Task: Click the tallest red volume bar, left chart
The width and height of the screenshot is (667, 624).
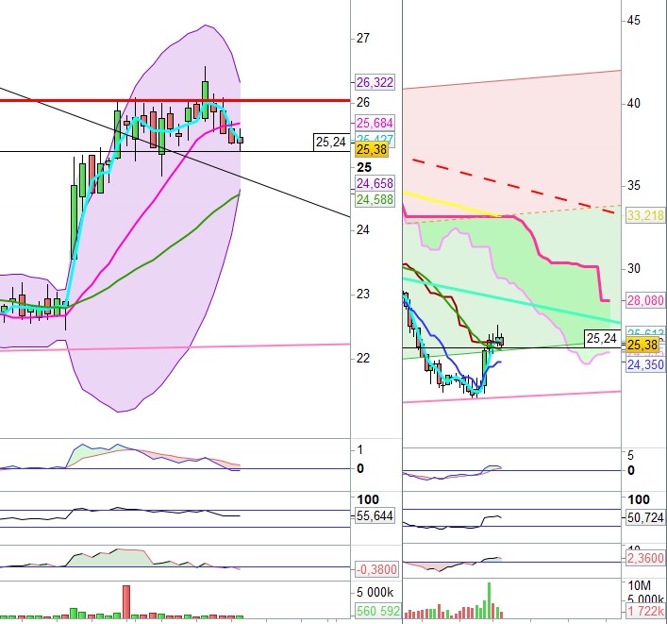Action: point(126,601)
